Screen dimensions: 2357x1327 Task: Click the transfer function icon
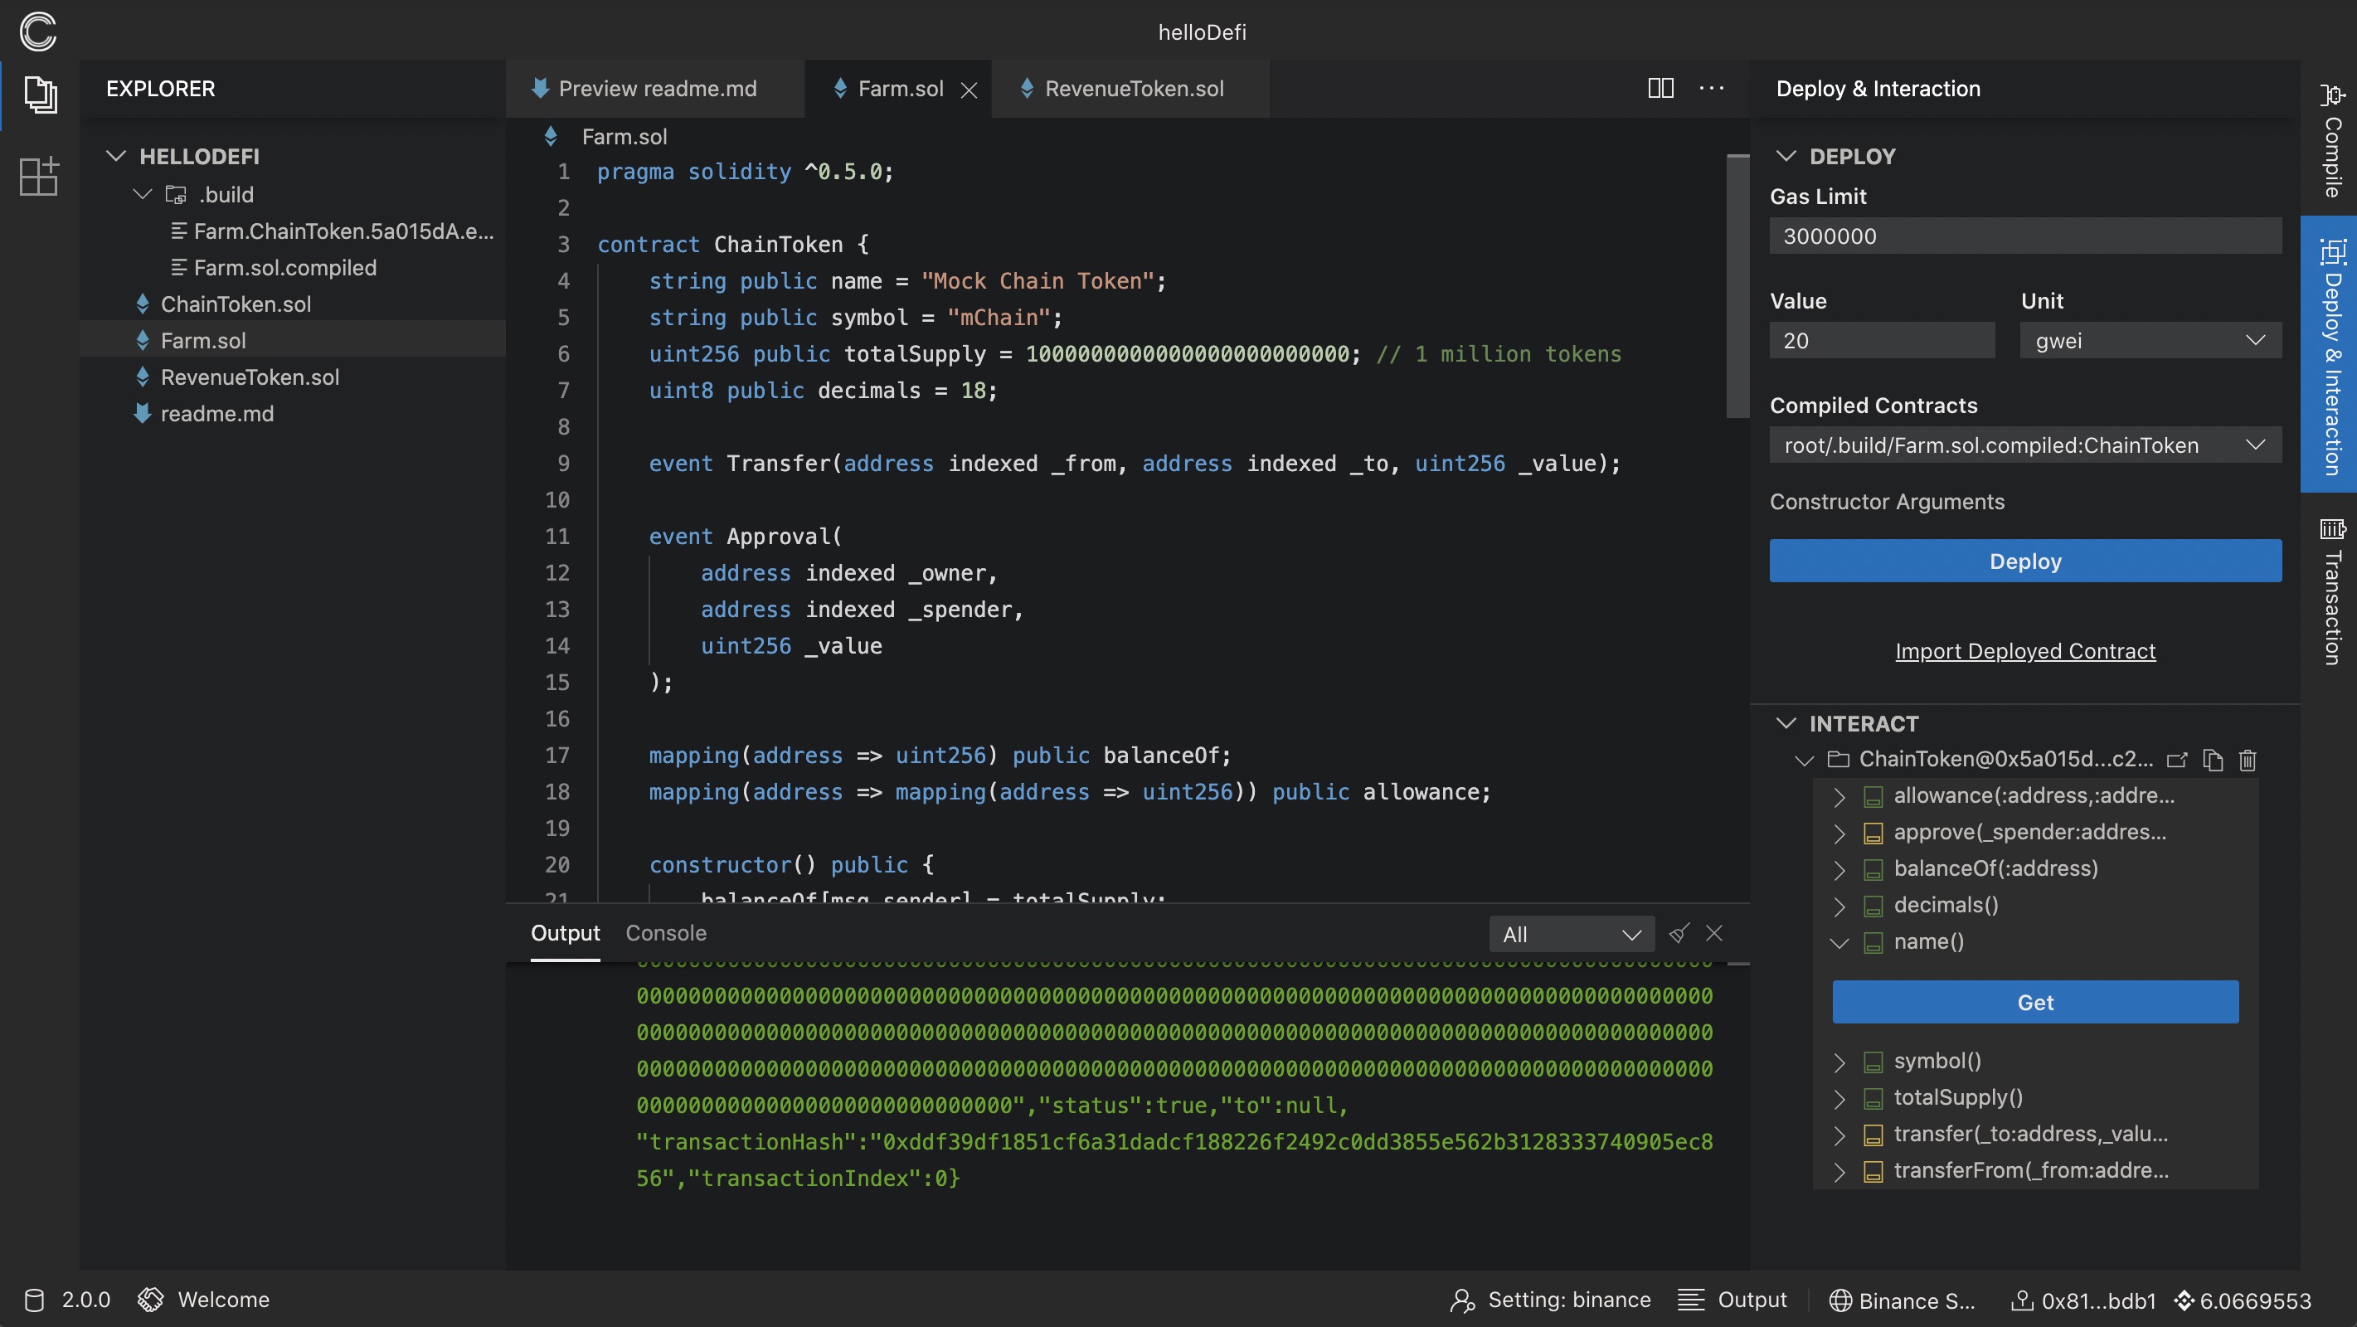coord(1873,1135)
